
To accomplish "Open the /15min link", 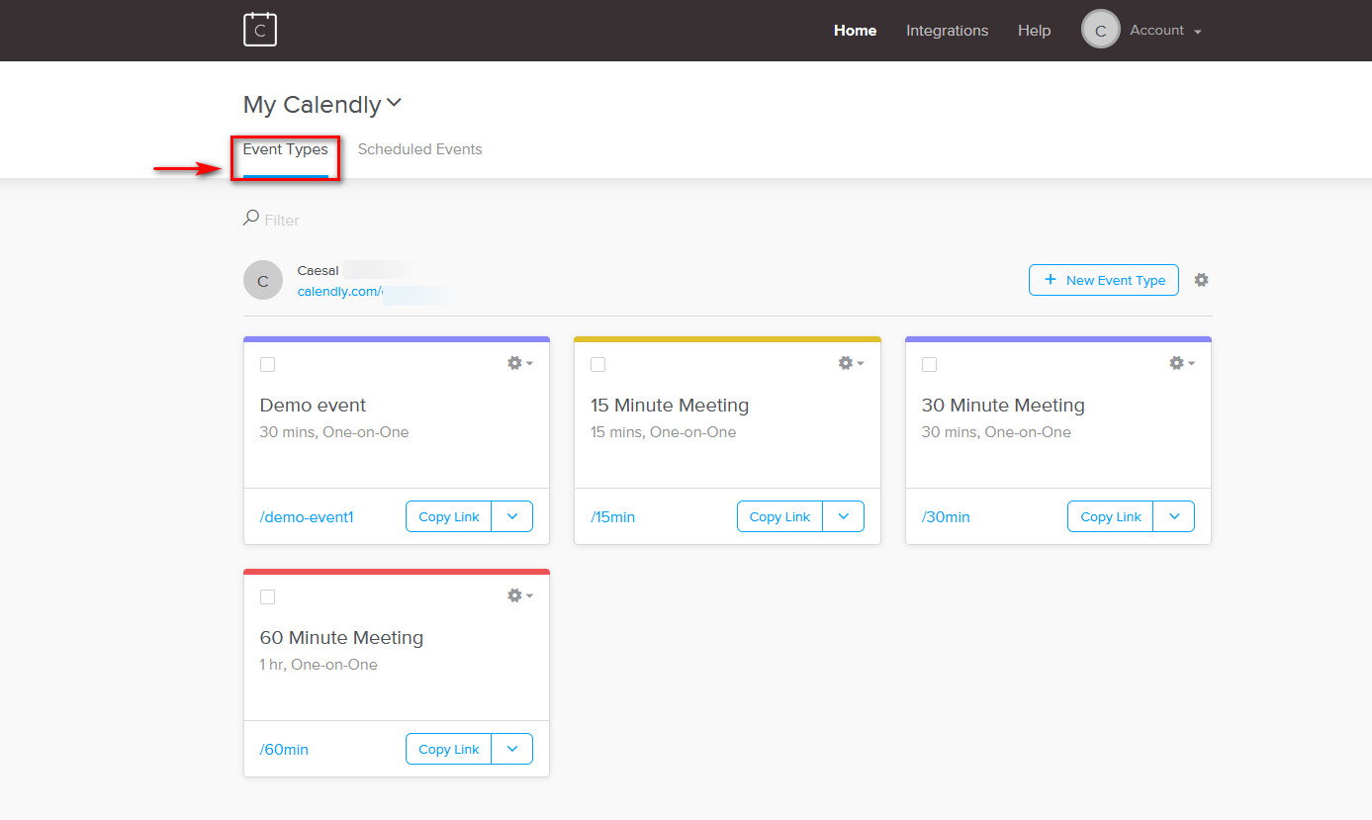I will coord(613,517).
